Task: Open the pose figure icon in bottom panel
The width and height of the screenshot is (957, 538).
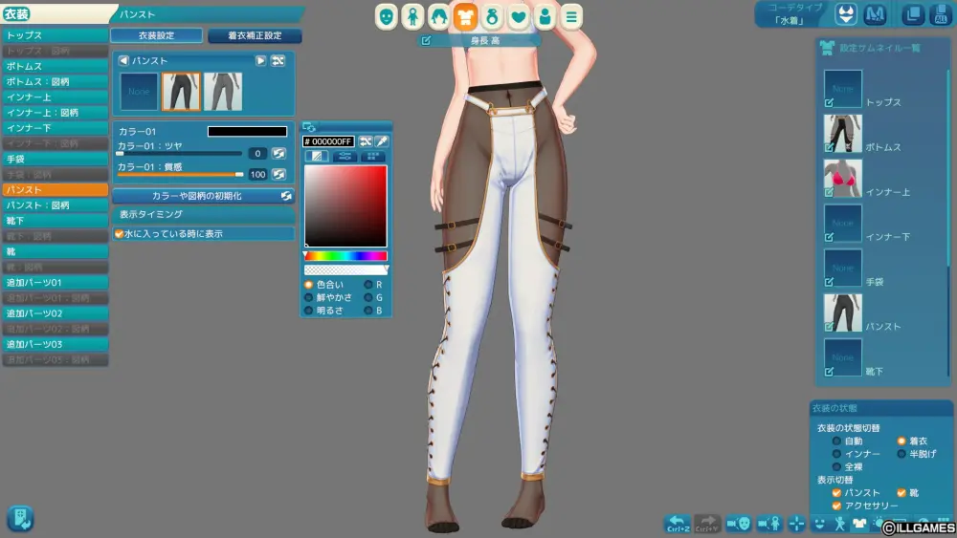Action: [x=840, y=524]
